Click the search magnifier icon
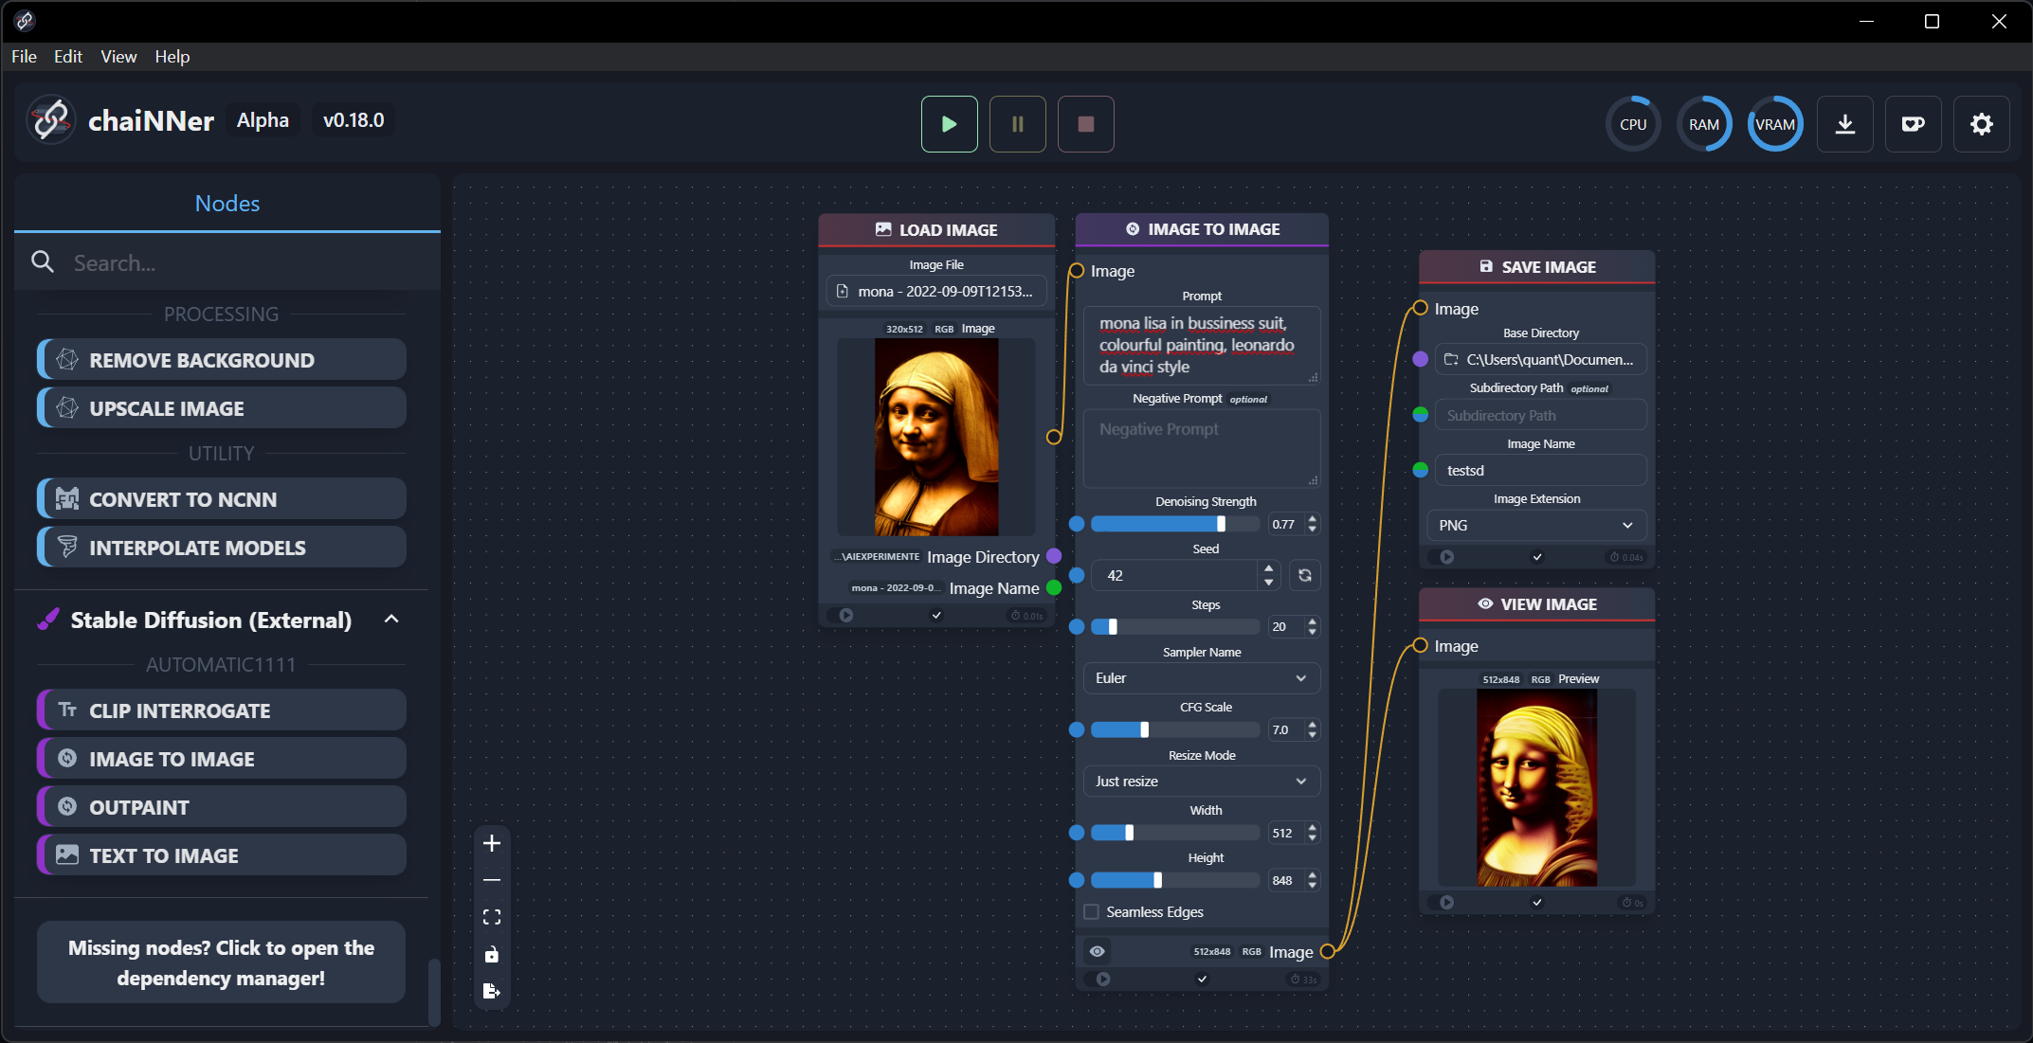 coord(43,261)
